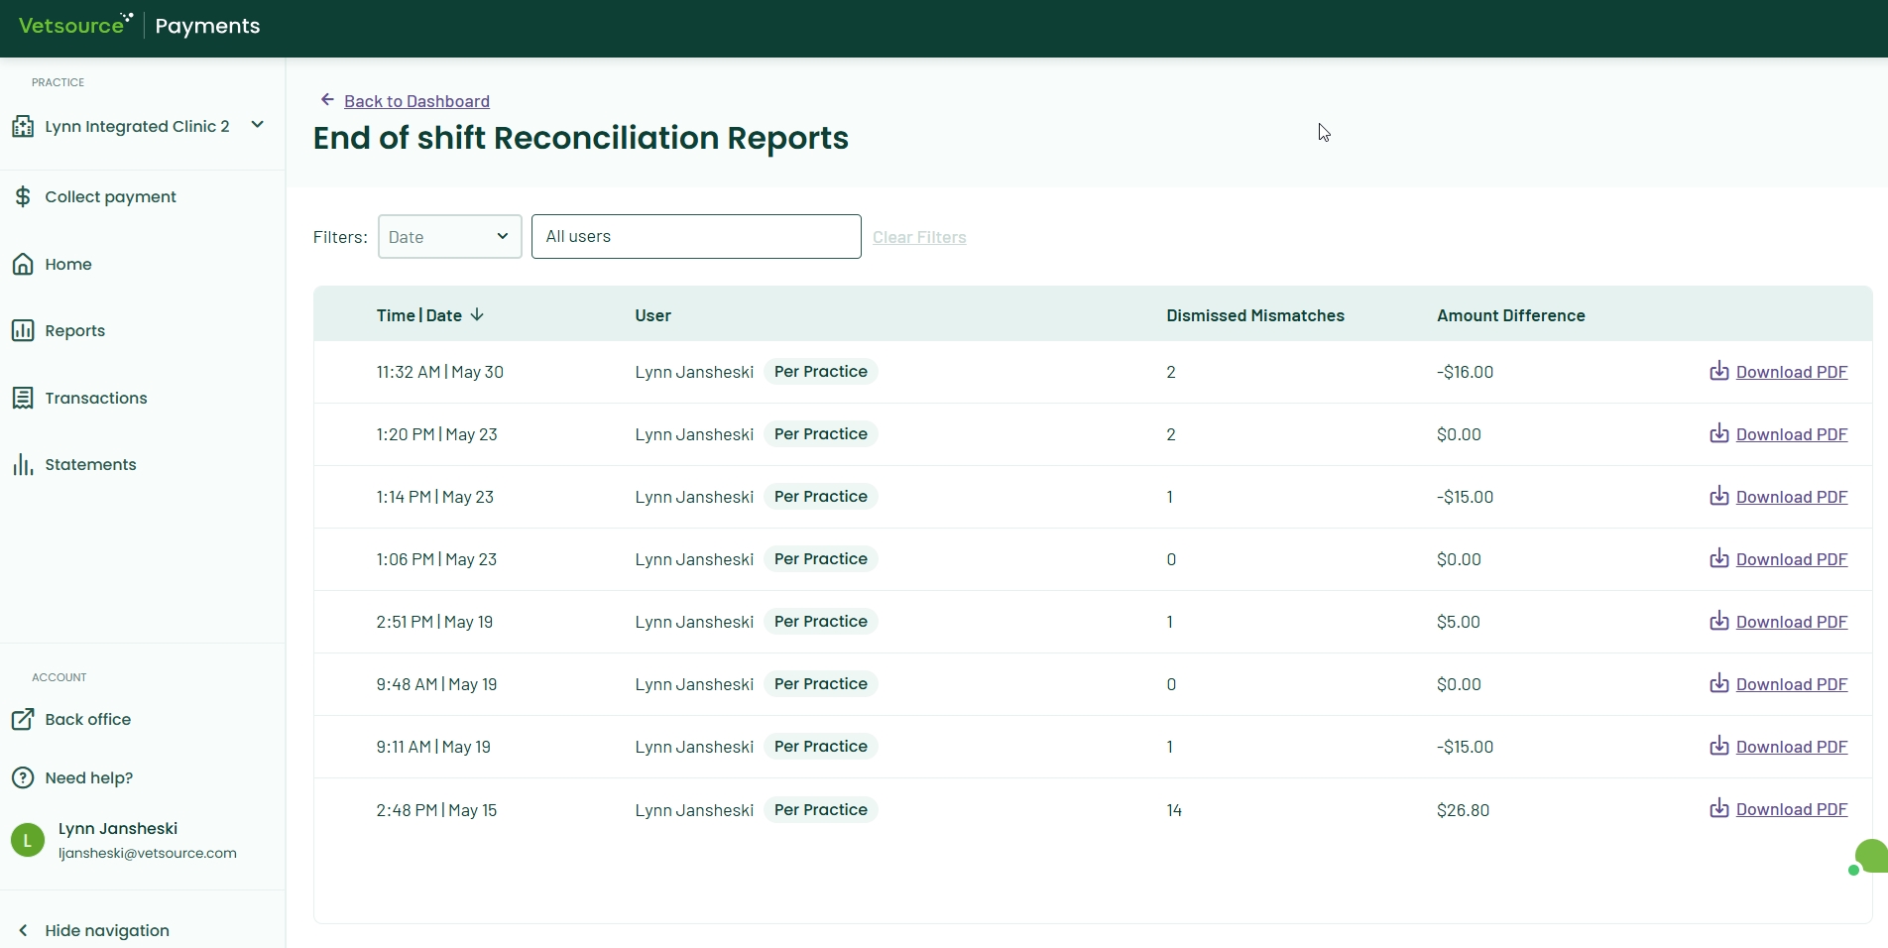Click the -$16.00 amount difference
Viewport: 1888px width, 948px height.
1465,372
